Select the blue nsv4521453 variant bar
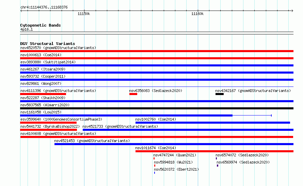Viewport: 303px width, 186px height. pyautogui.click(x=174, y=144)
